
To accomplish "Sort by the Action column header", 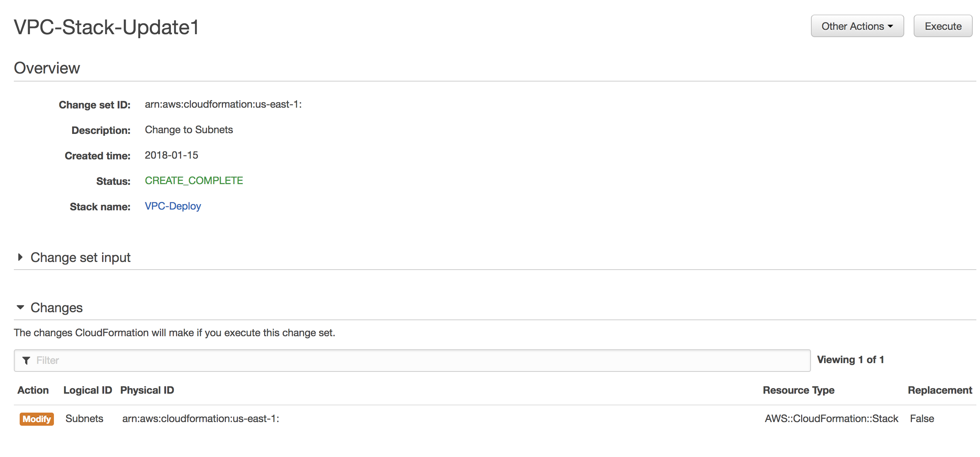I will point(33,390).
